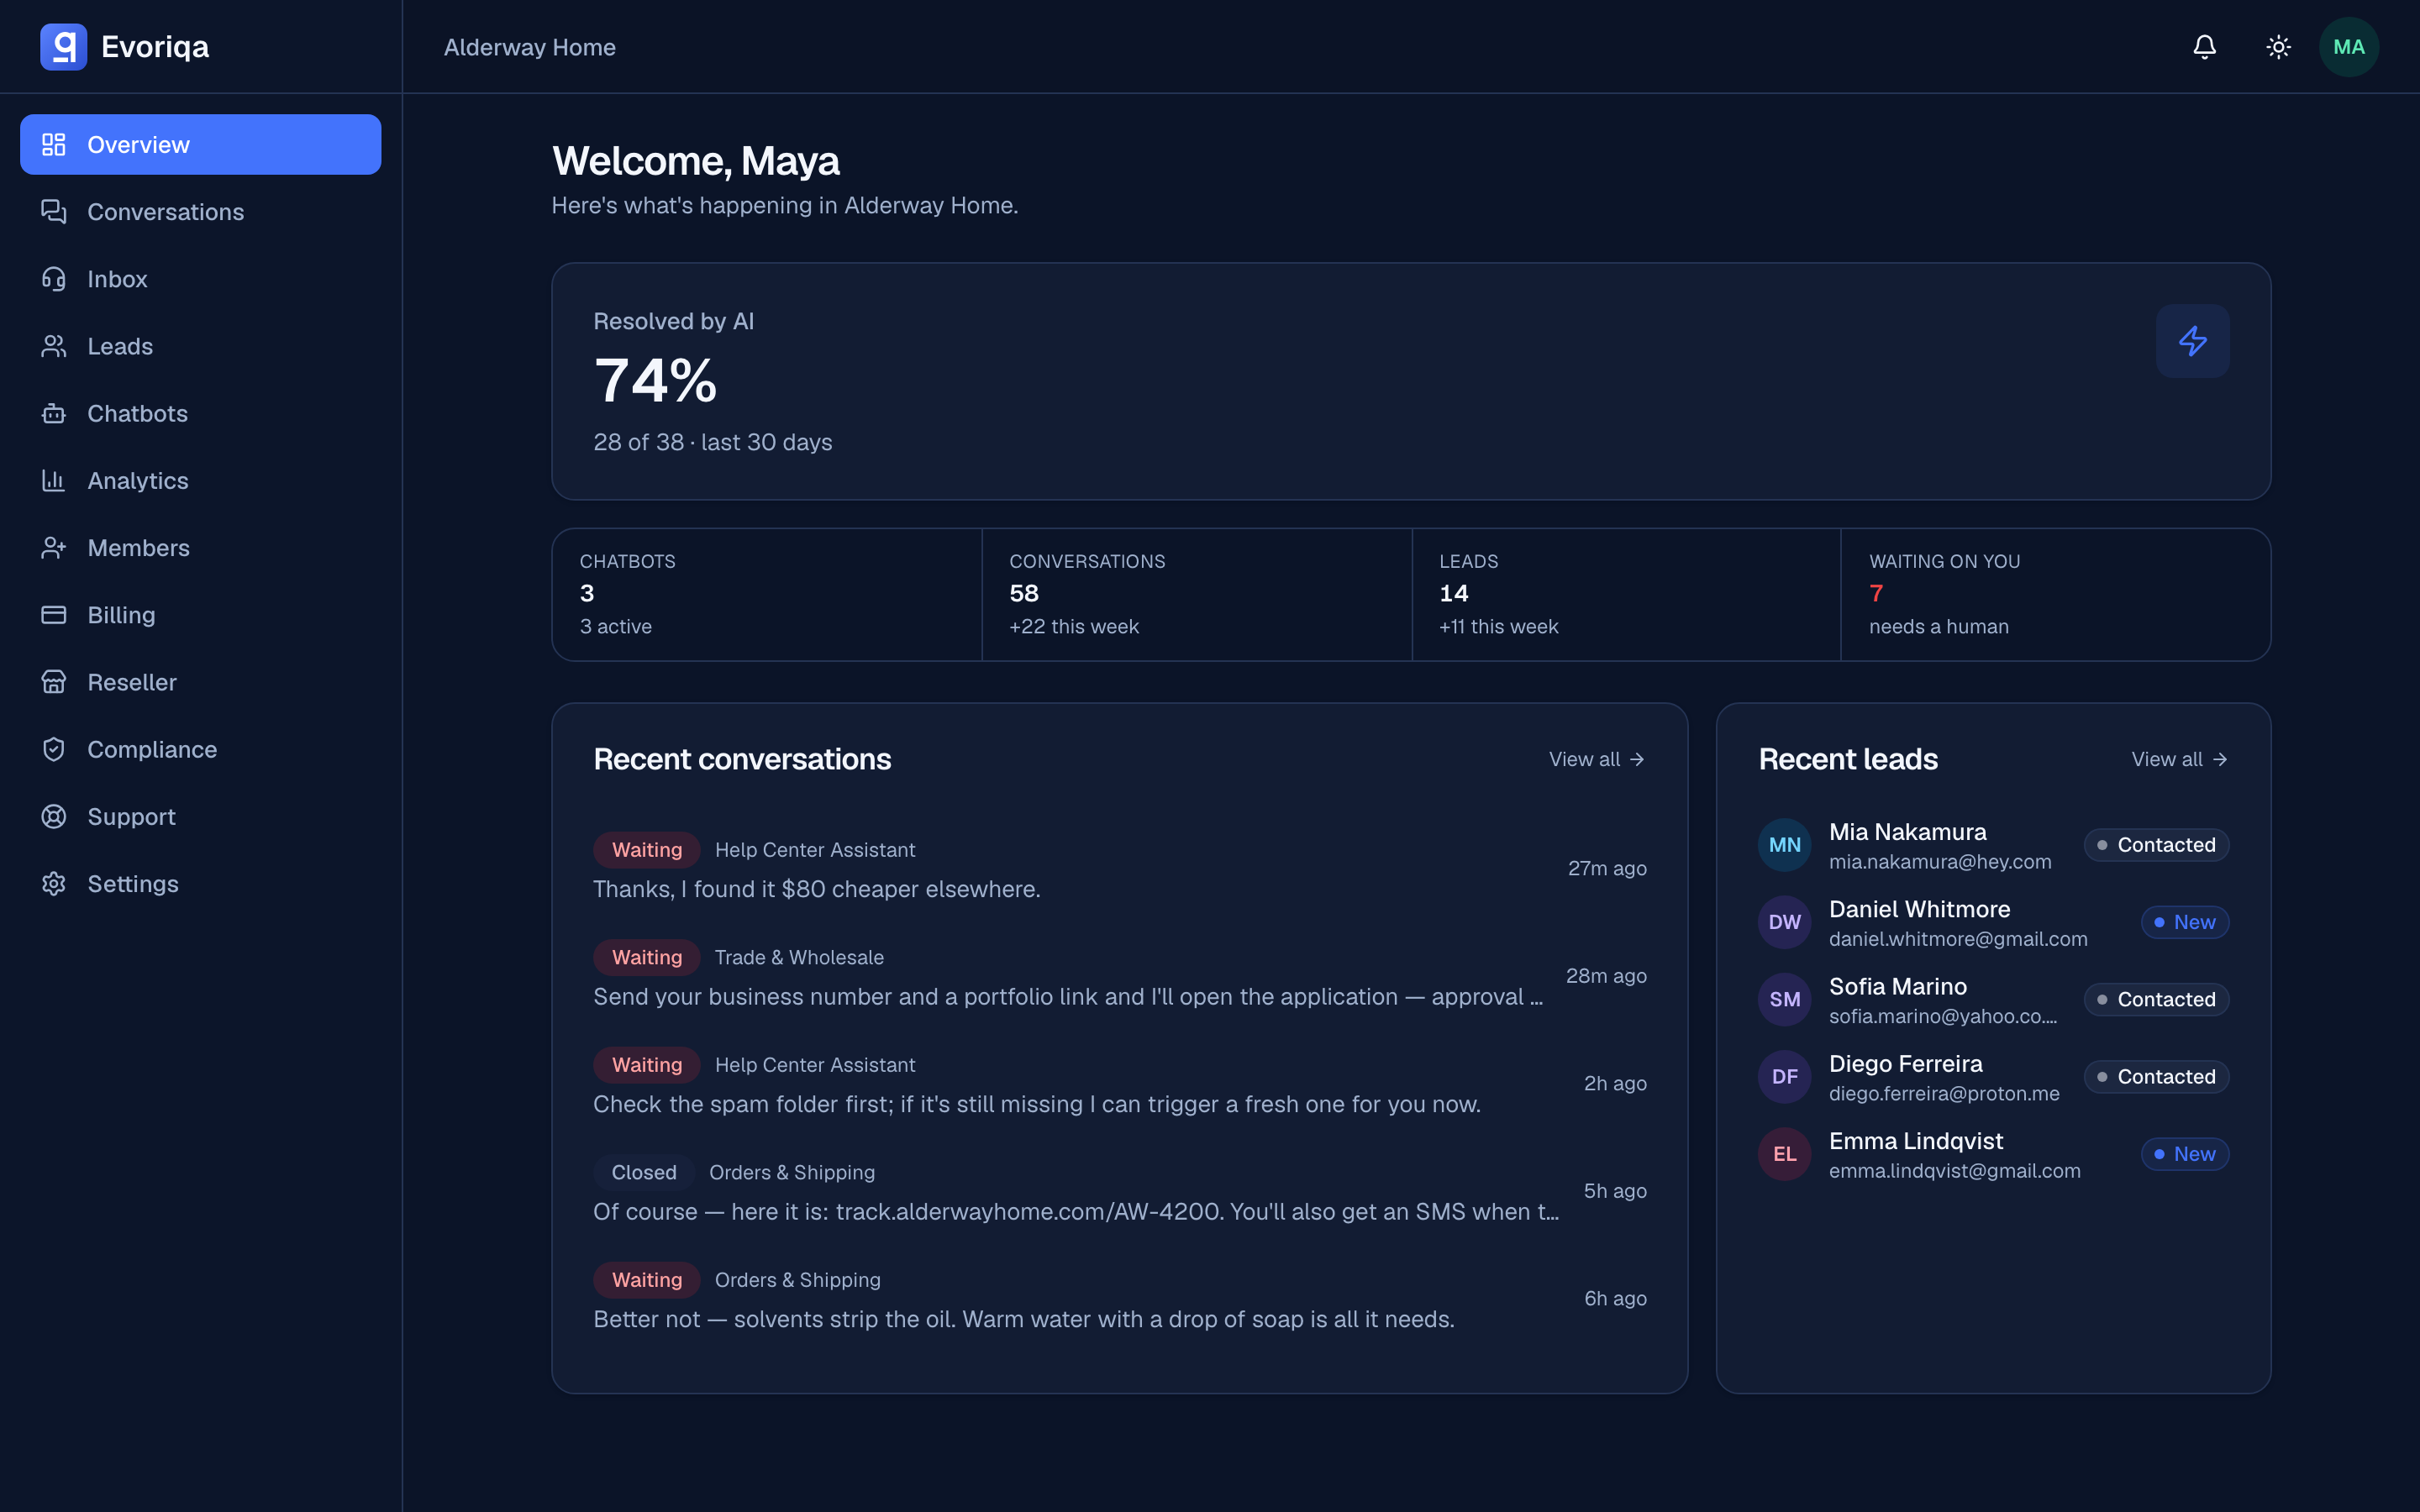Click the Settings gear icon in the sidebar
This screenshot has height=1512, width=2420.
tap(54, 884)
